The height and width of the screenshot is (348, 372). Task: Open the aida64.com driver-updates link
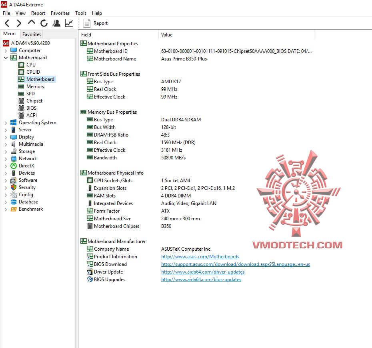click(x=203, y=272)
